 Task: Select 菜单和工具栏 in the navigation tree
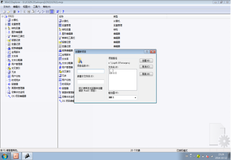pyautogui.click(x=18, y=36)
